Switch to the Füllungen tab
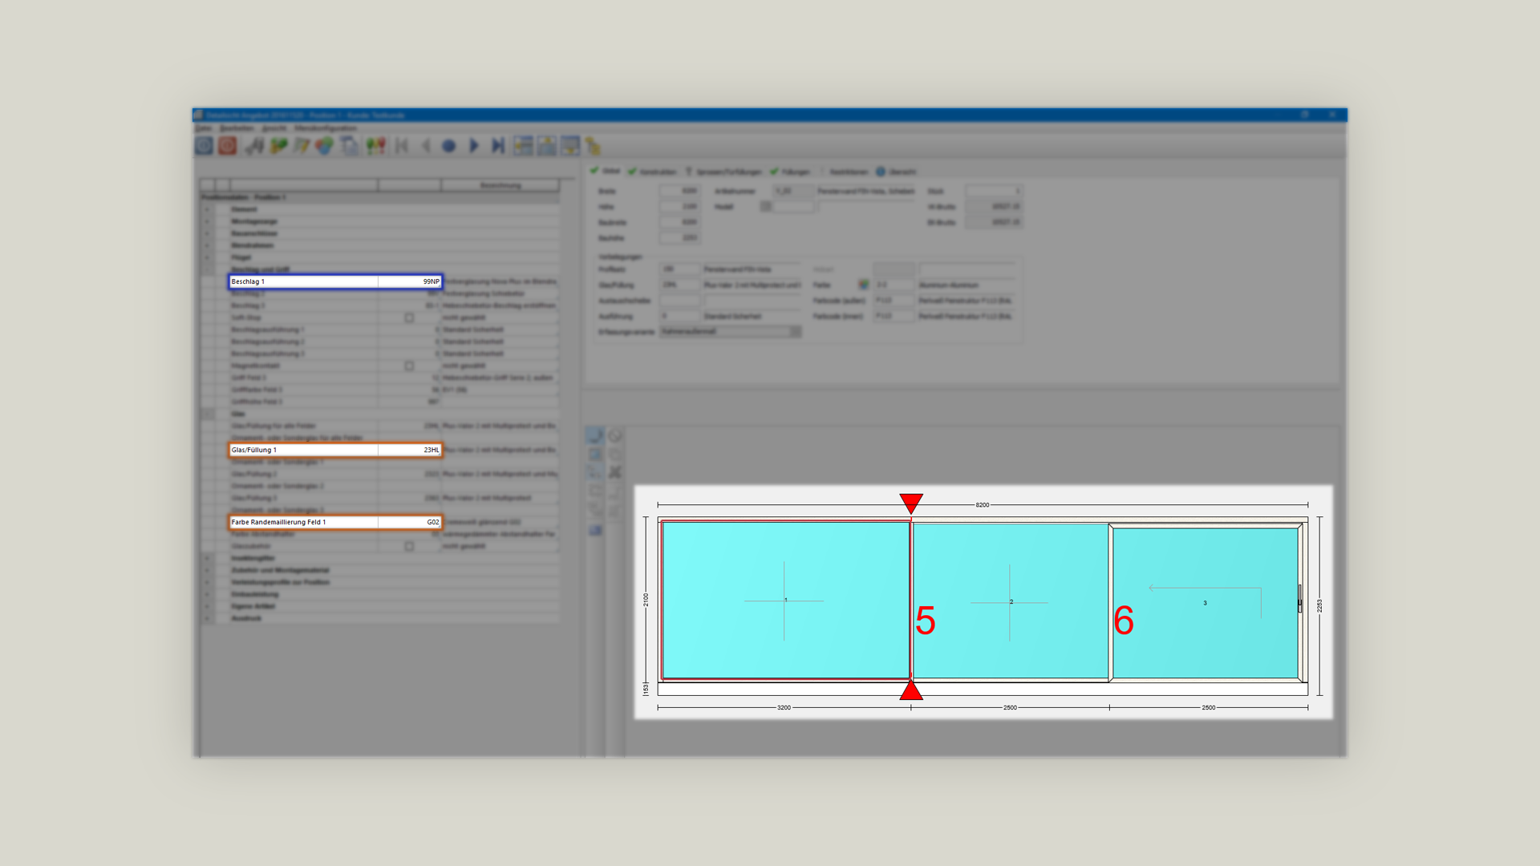 pos(790,172)
